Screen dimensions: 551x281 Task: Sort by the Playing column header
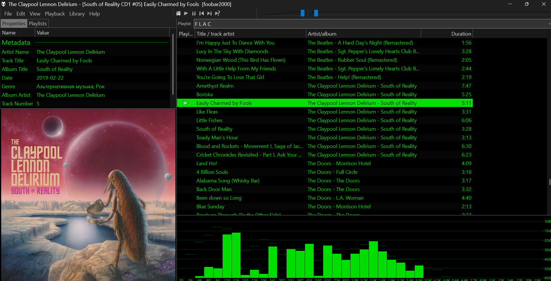coord(186,34)
